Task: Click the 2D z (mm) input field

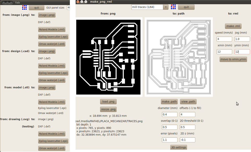Action: [187, 140]
